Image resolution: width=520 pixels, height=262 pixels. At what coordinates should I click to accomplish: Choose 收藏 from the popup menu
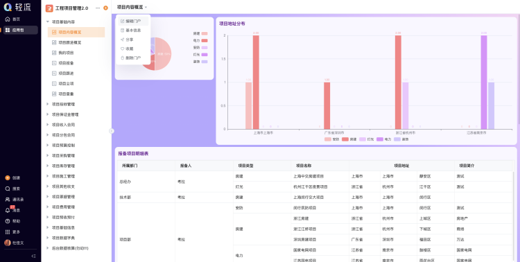[x=133, y=49]
